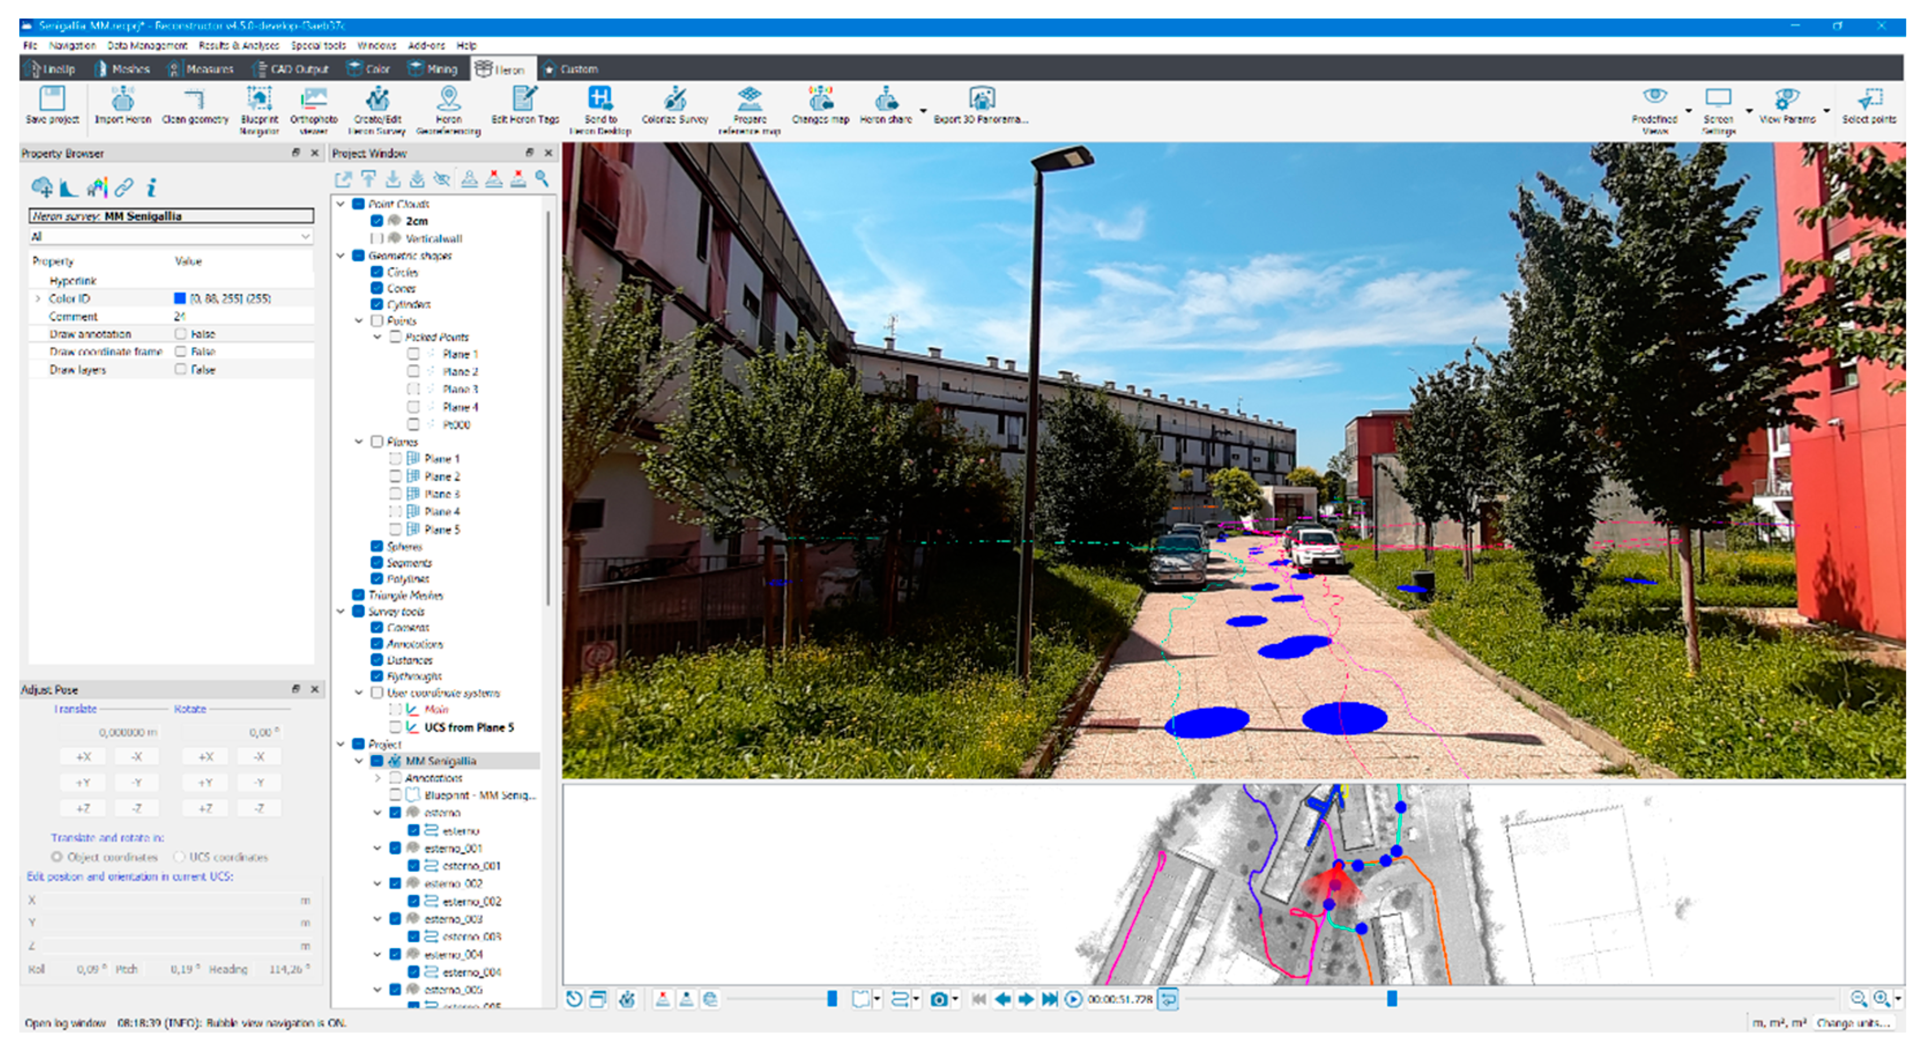This screenshot has height=1054, width=1918.
Task: Click the blue Color ID swatch
Action: pos(180,298)
